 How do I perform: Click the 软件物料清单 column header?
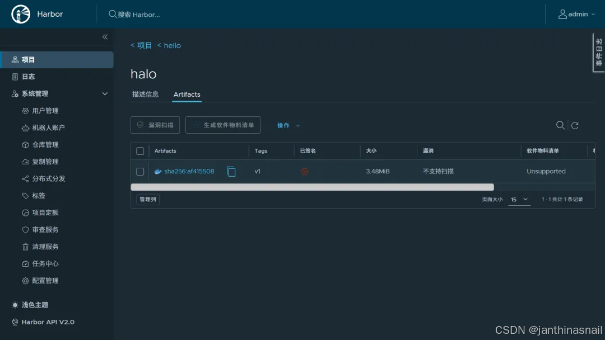coord(542,151)
